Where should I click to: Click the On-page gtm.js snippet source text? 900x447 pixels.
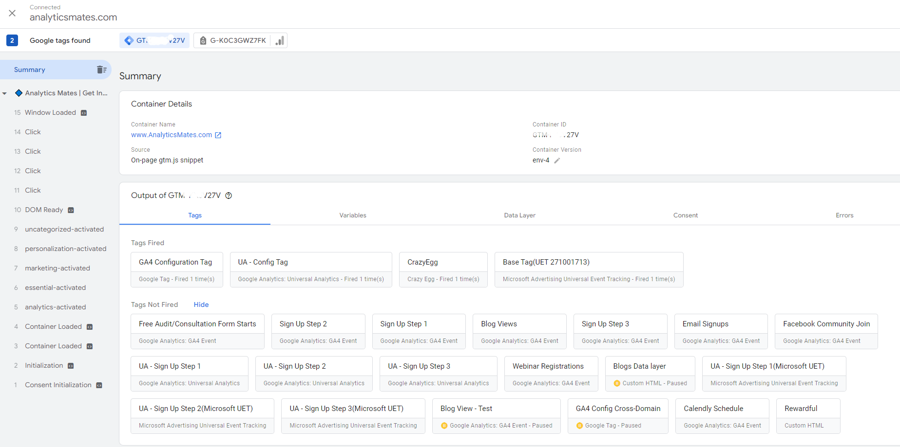tap(167, 160)
